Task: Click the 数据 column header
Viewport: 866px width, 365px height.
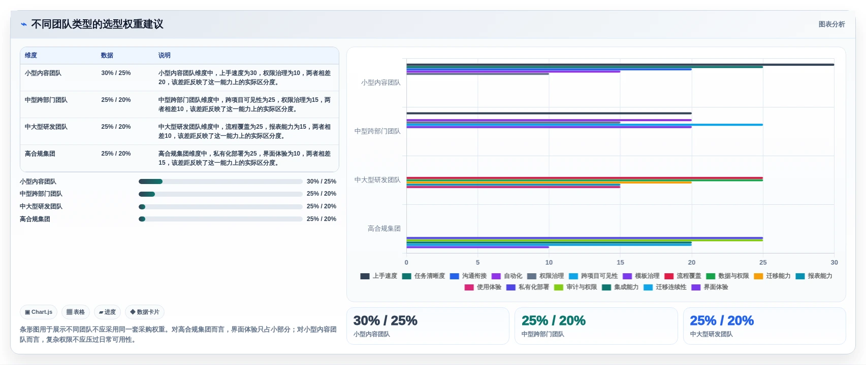Action: (107, 55)
